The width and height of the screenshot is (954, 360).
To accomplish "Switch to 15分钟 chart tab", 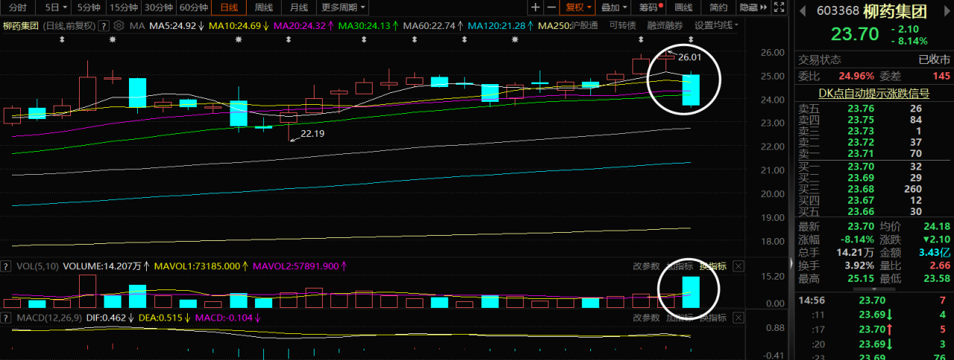I will (x=123, y=7).
